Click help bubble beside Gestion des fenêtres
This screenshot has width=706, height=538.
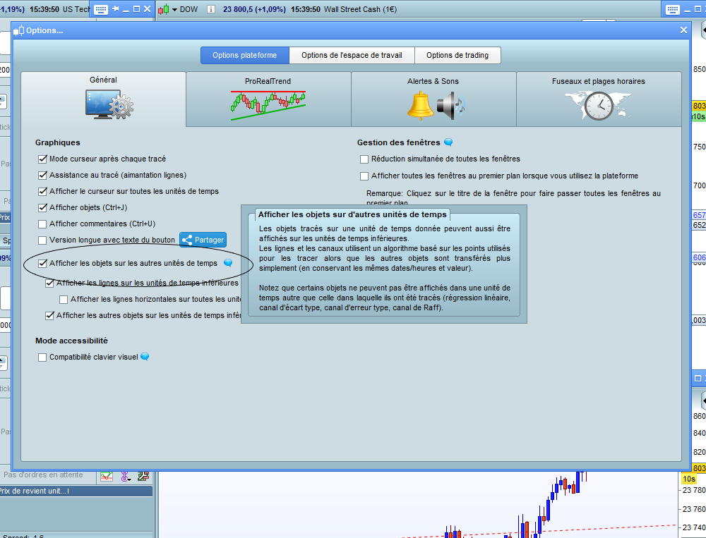tap(448, 142)
